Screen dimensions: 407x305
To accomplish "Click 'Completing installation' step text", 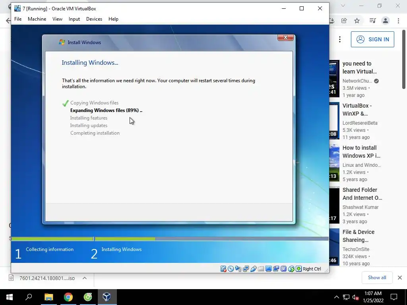I will pos(95,133).
